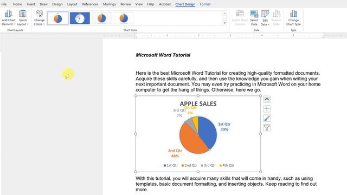Click the chart's top-center resize handle
347x195 pixels.
click(198, 96)
